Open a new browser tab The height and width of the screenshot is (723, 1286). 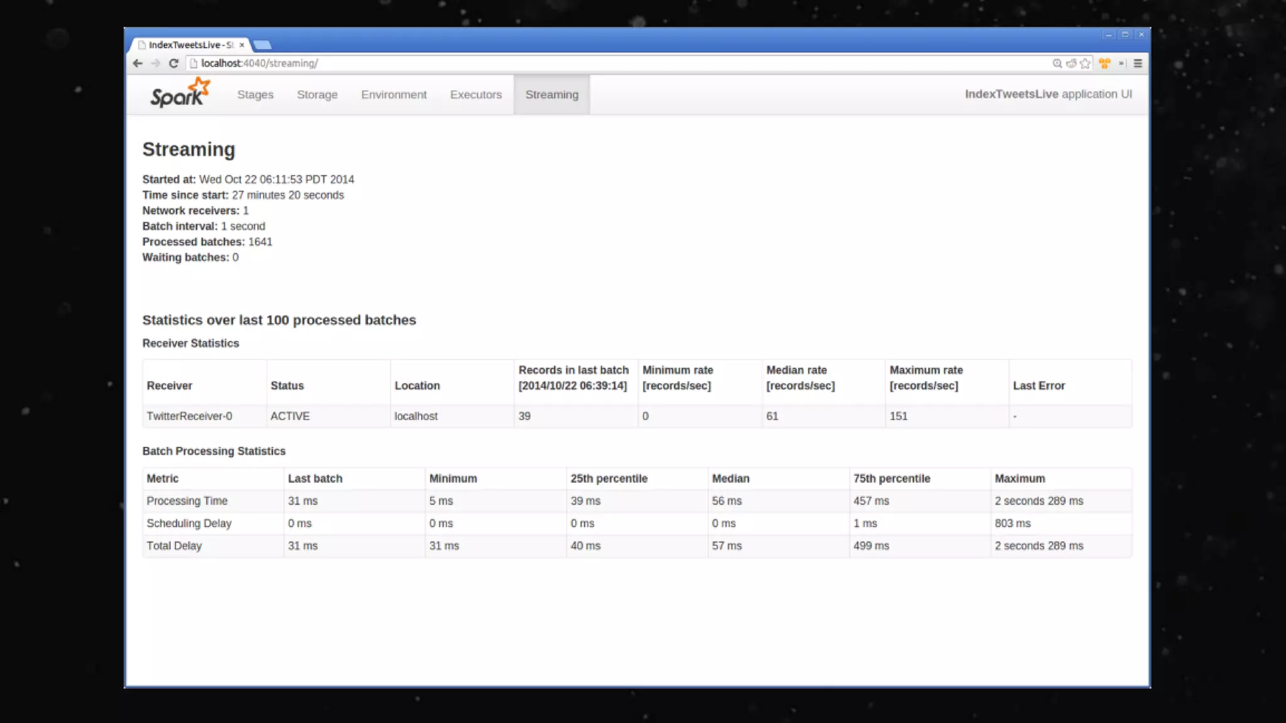[262, 45]
